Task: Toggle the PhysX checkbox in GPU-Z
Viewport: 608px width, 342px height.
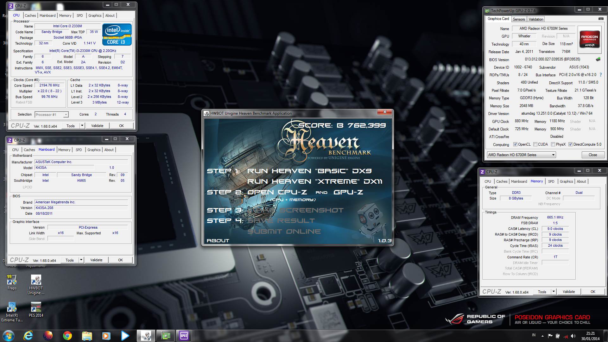Action: coord(553,144)
